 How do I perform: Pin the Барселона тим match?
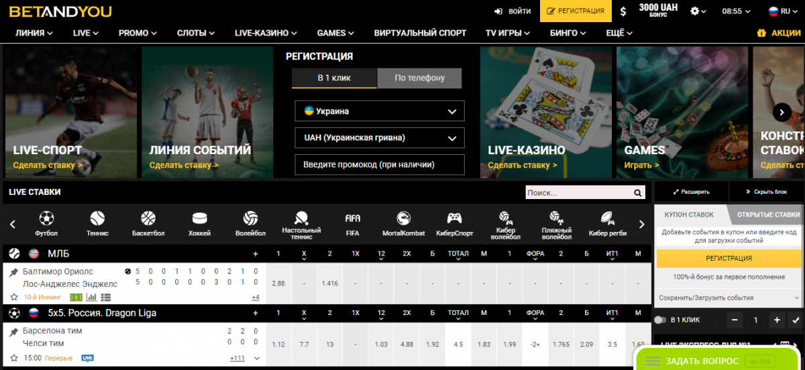[x=13, y=332]
